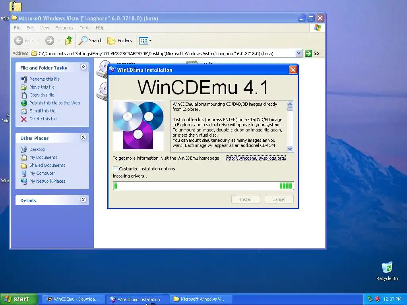
Task: Expand the Address bar dropdown arrow
Action: pos(298,54)
